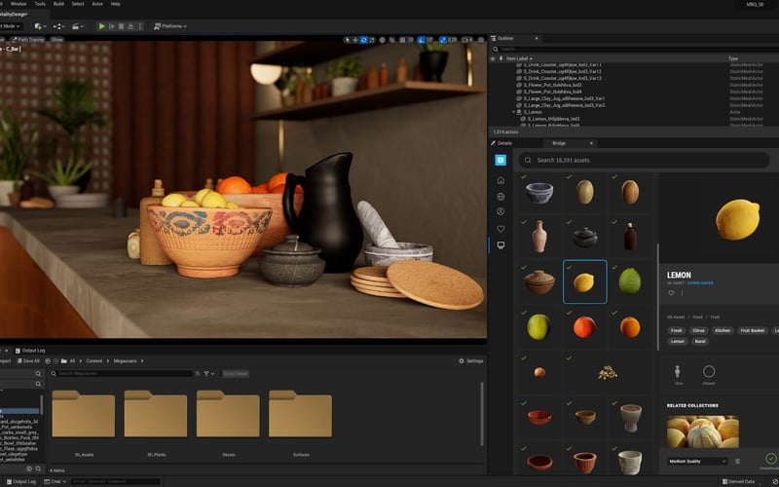Screen dimensions: 779x487
Task: Open the viewport Show menu
Action: (56, 40)
